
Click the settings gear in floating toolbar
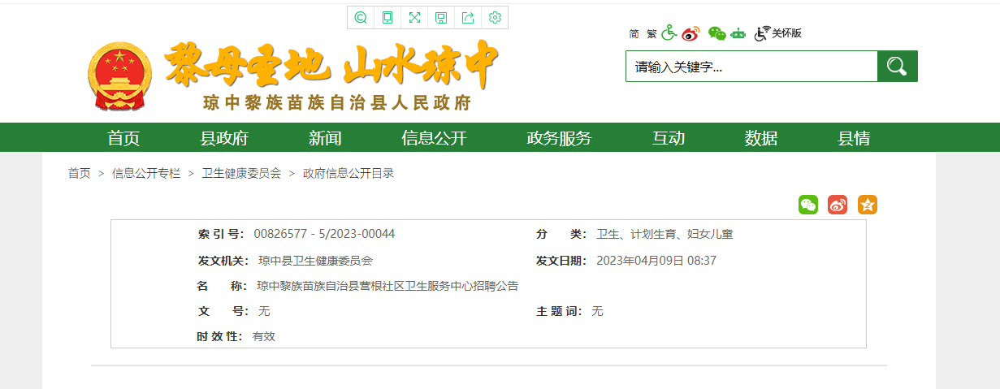click(495, 18)
